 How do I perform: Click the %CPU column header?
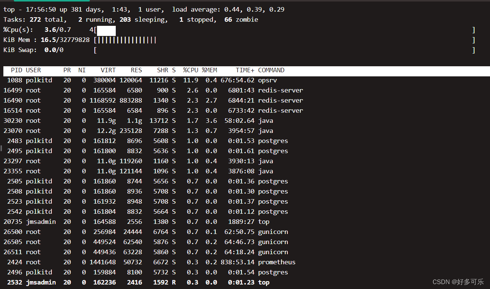pos(191,70)
